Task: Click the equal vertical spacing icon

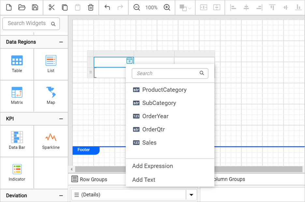Action: 216,7
